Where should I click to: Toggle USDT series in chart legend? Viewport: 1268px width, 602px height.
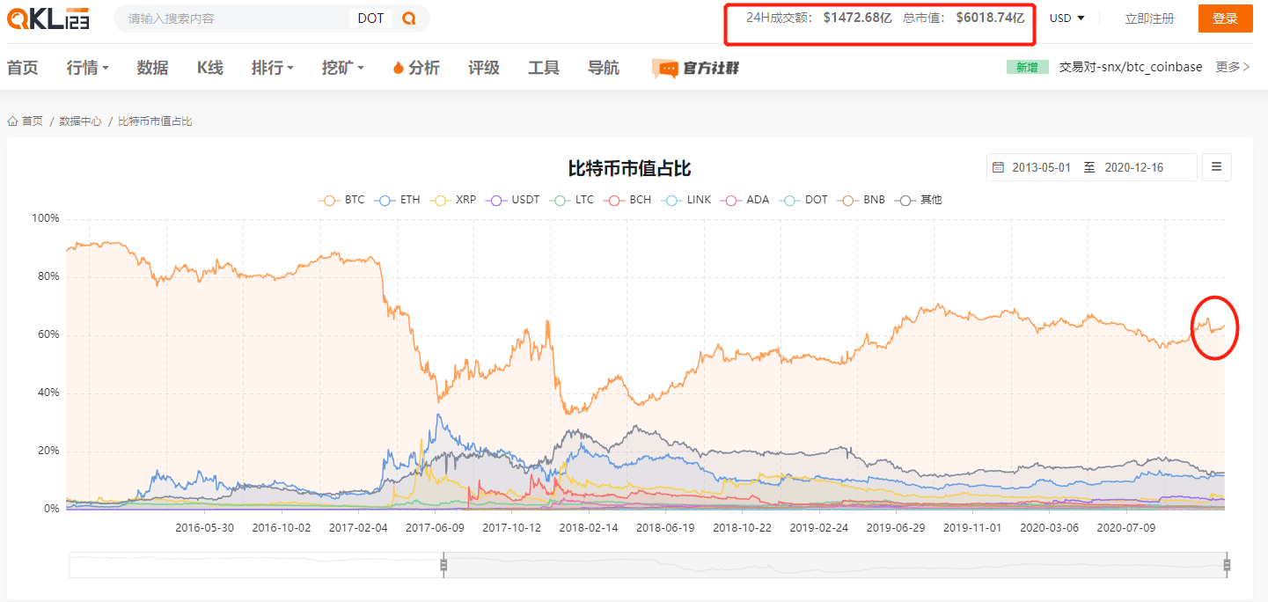coord(512,200)
